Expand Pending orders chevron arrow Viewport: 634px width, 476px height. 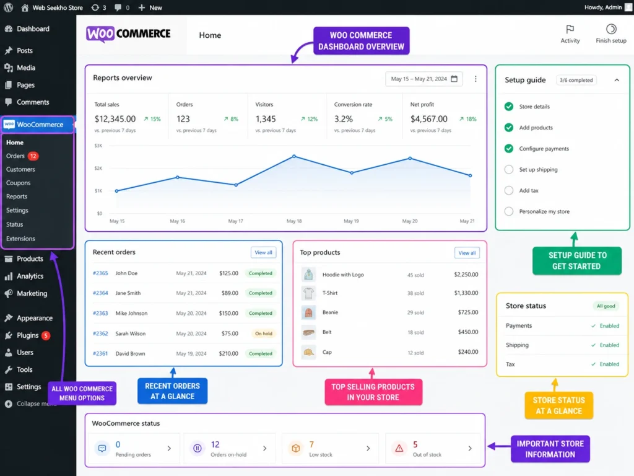[169, 449]
